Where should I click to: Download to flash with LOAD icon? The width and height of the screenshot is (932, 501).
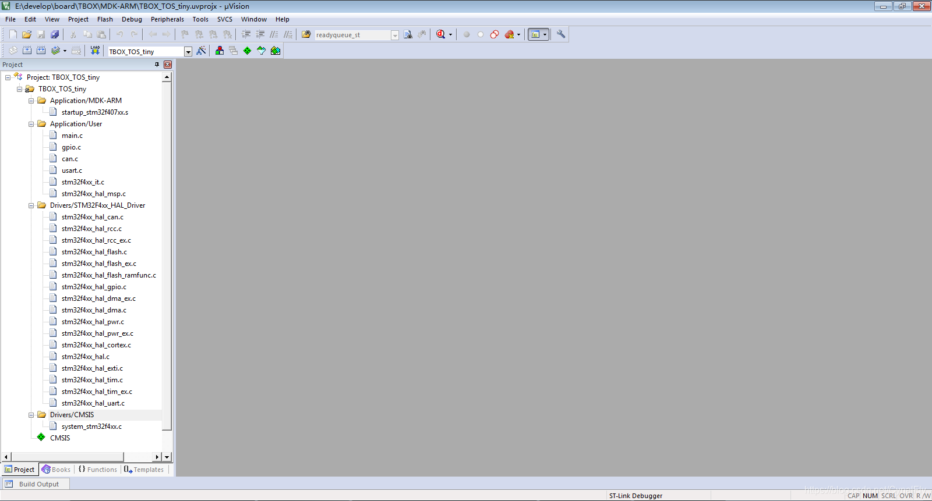coord(95,51)
